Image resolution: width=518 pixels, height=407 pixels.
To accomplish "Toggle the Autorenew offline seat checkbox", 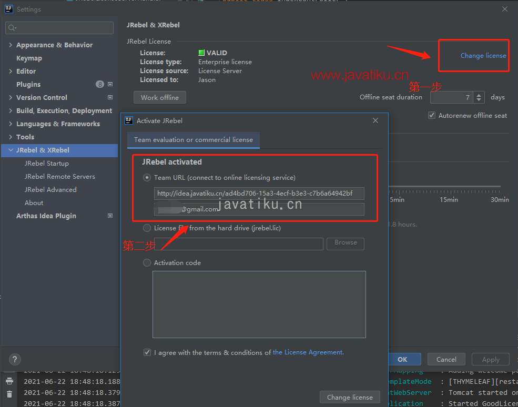I will tap(432, 116).
